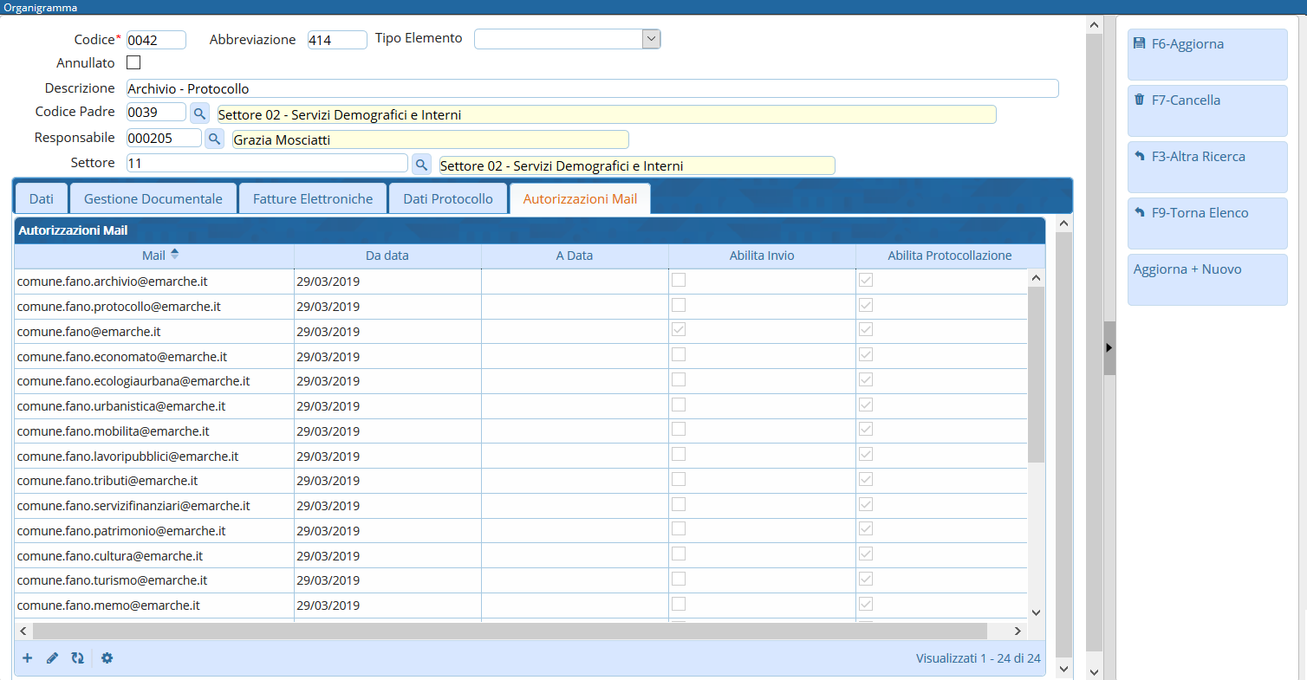This screenshot has height=680, width=1307.
Task: Click the pencil edit icon in grid footer
Action: tap(52, 658)
